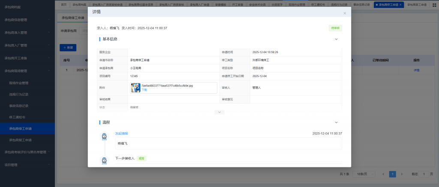Click the 待审核 status tag
This screenshot has width=439, height=187.
[335, 28]
